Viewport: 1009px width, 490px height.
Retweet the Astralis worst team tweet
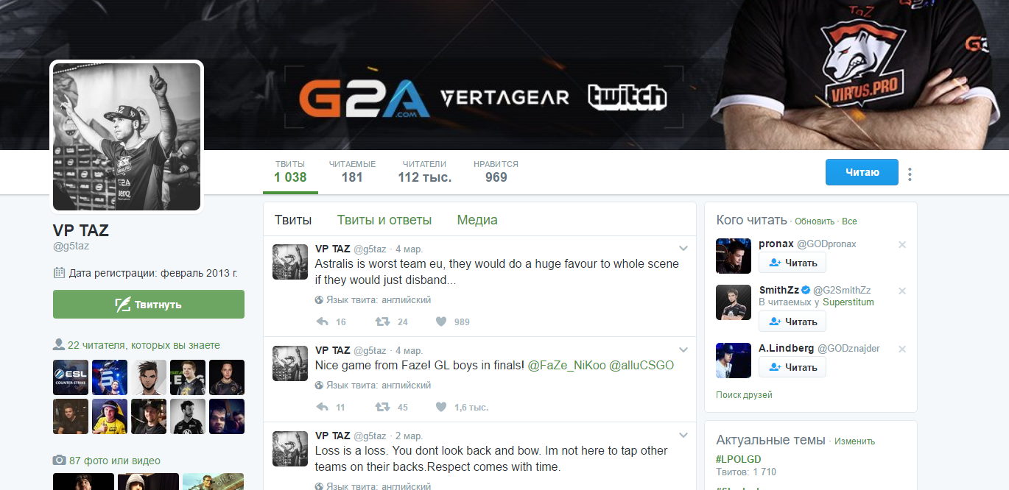pos(382,322)
